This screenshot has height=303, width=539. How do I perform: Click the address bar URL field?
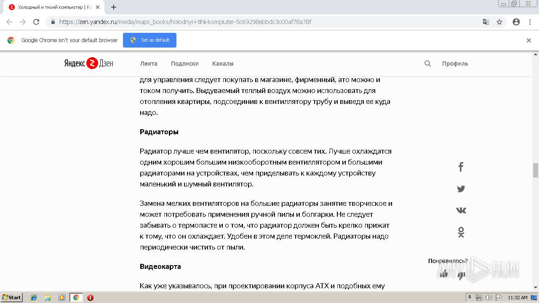click(x=269, y=22)
